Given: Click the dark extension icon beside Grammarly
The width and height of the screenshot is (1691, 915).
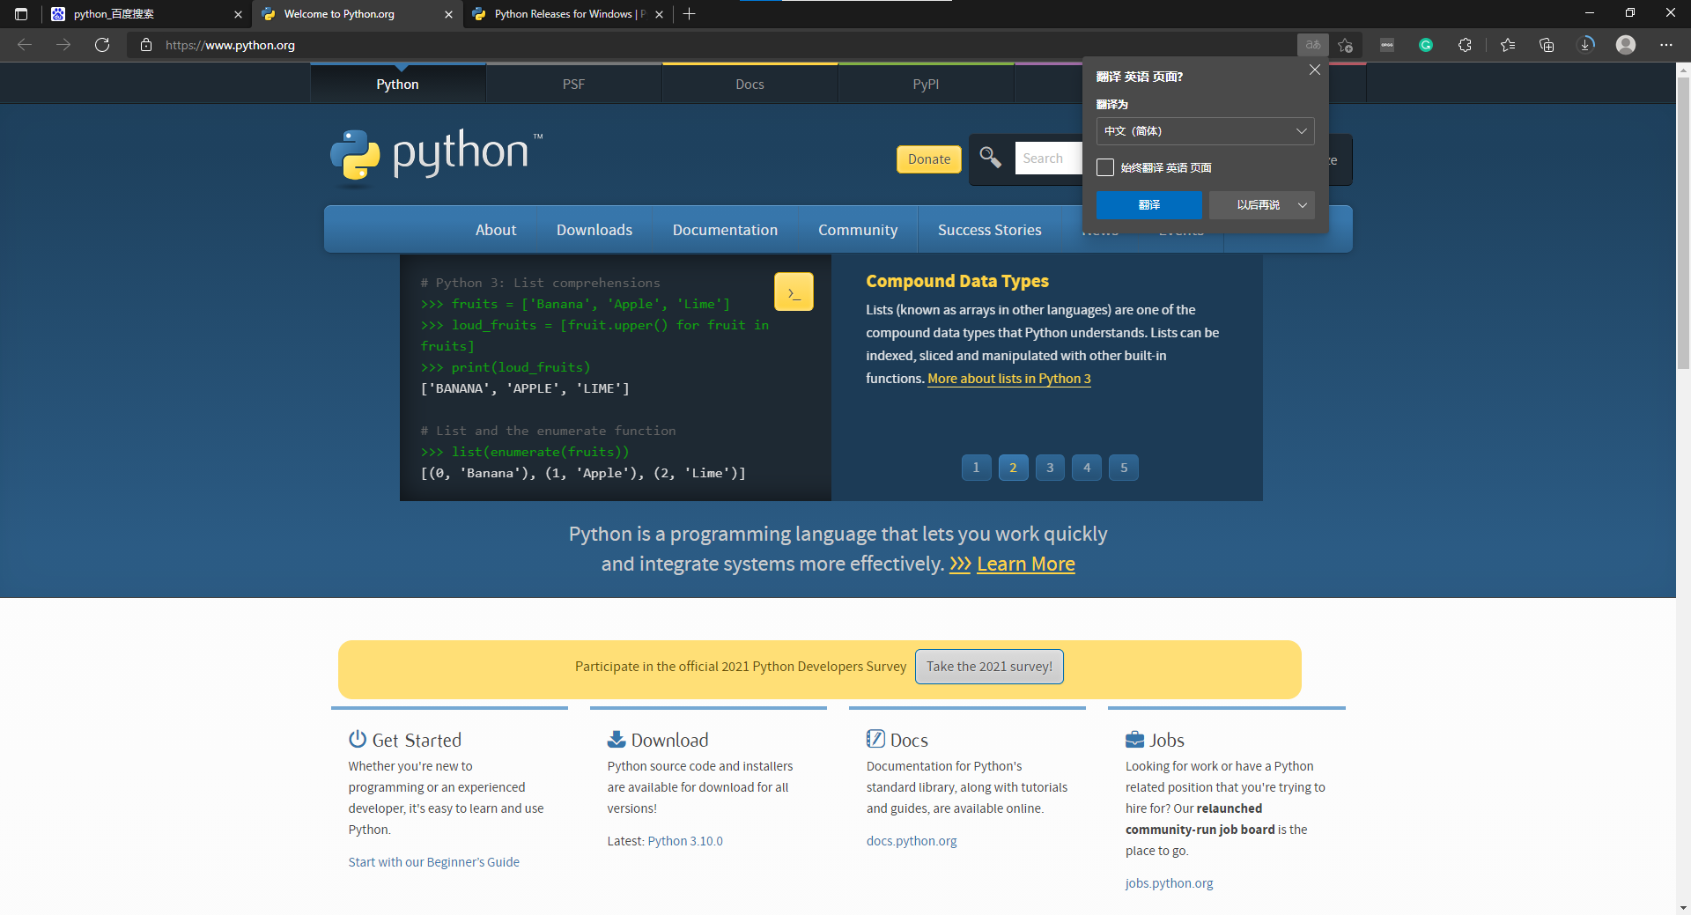Looking at the screenshot, I should pos(1387,45).
